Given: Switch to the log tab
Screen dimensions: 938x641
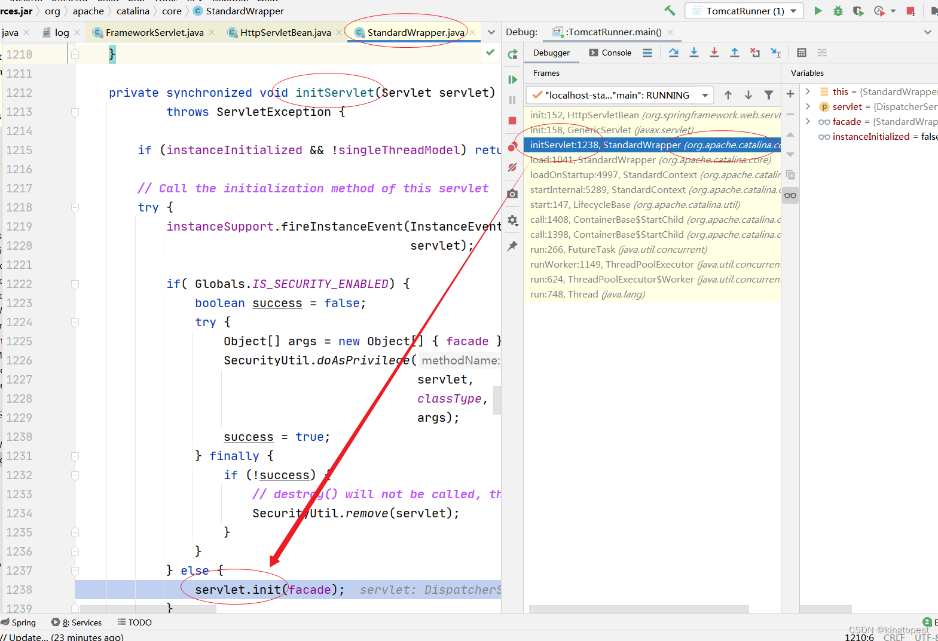Looking at the screenshot, I should point(62,32).
